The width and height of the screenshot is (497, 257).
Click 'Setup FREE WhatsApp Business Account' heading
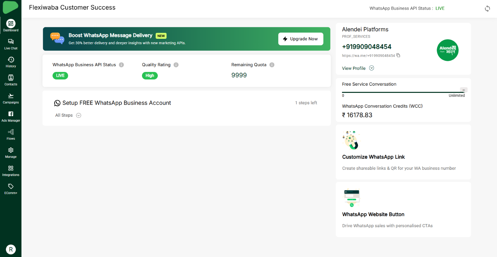[117, 103]
